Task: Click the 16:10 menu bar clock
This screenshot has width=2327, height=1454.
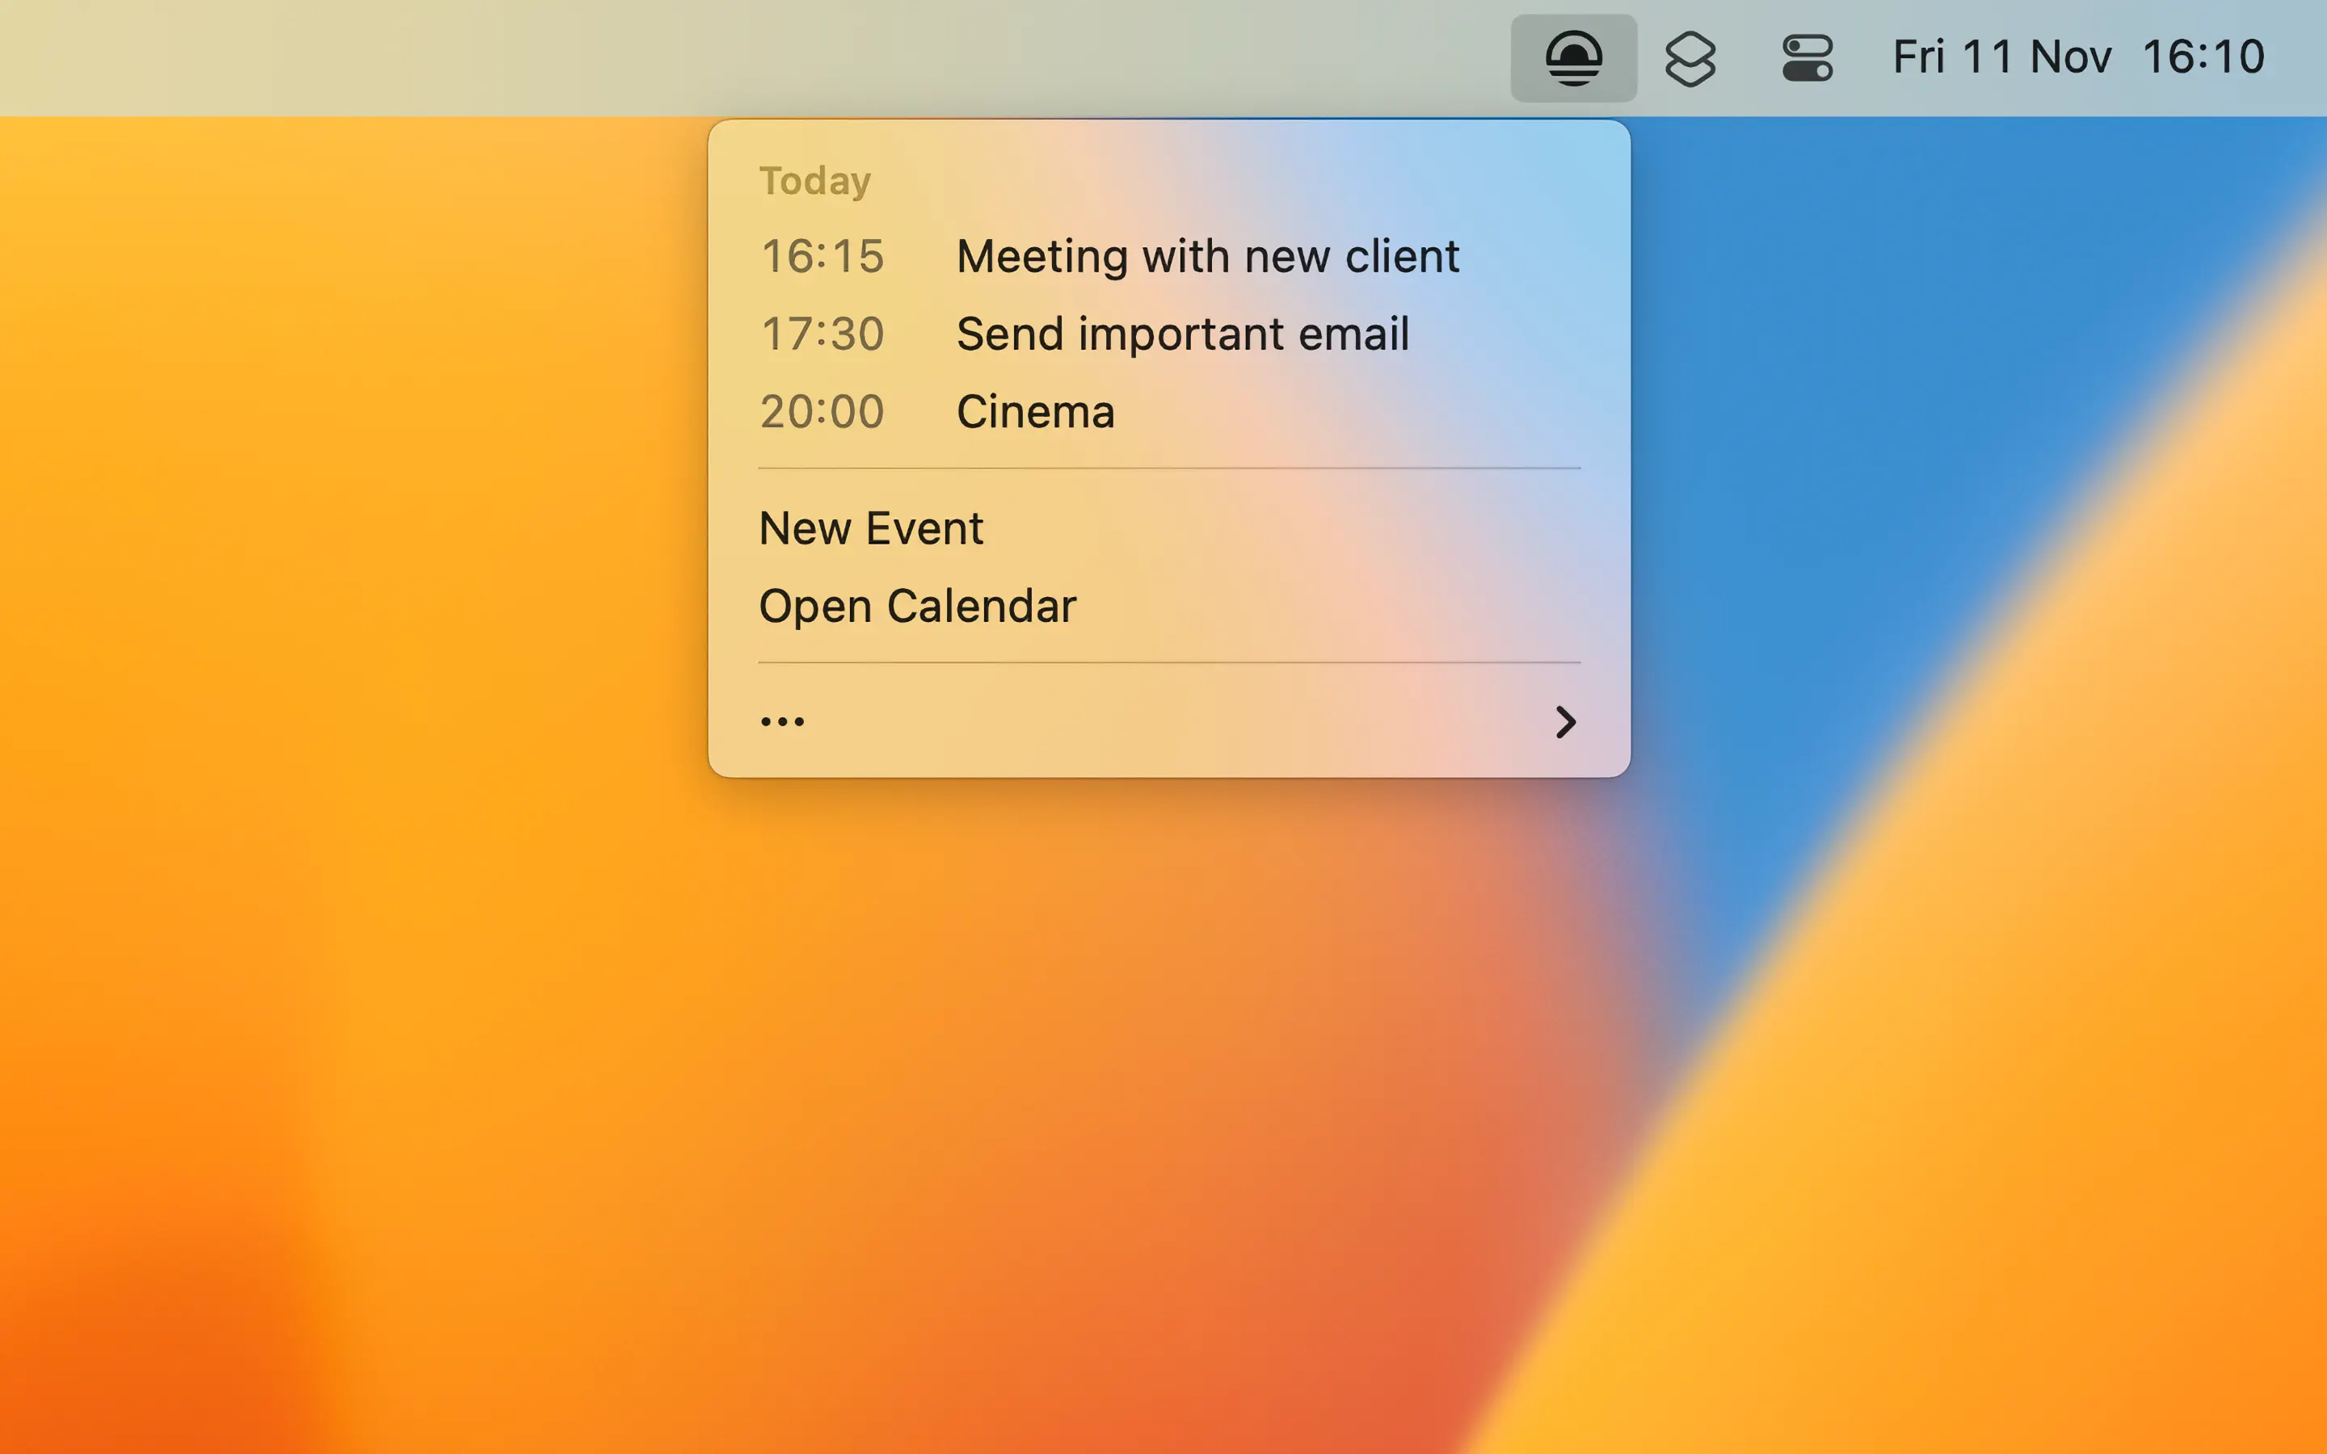Action: click(2203, 57)
